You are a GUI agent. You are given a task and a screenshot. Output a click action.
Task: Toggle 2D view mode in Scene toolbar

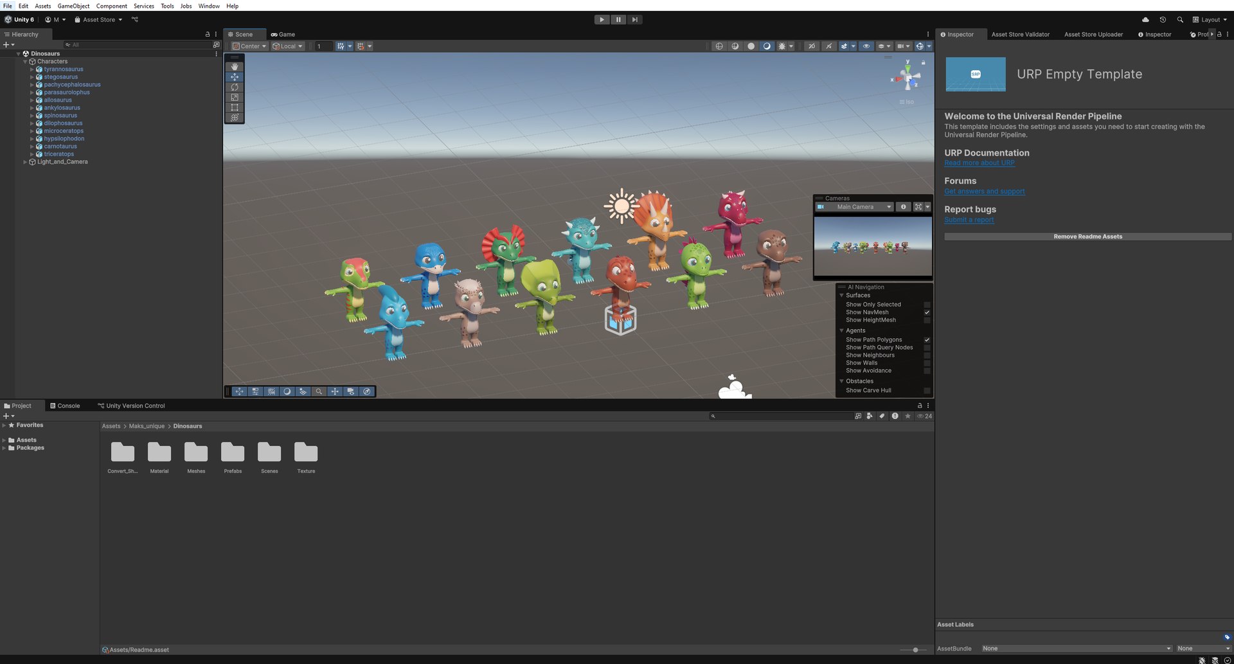[812, 46]
